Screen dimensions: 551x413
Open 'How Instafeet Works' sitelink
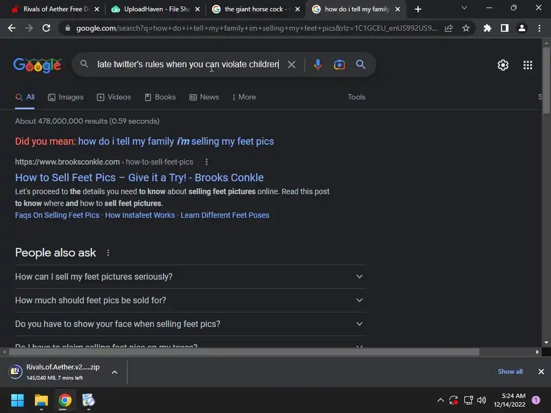(x=140, y=215)
